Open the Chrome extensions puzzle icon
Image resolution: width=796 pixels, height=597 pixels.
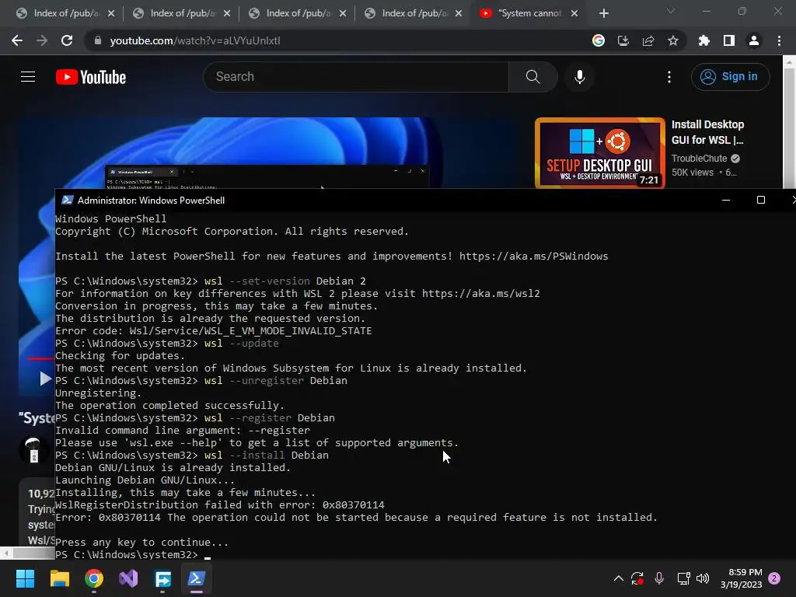(704, 40)
